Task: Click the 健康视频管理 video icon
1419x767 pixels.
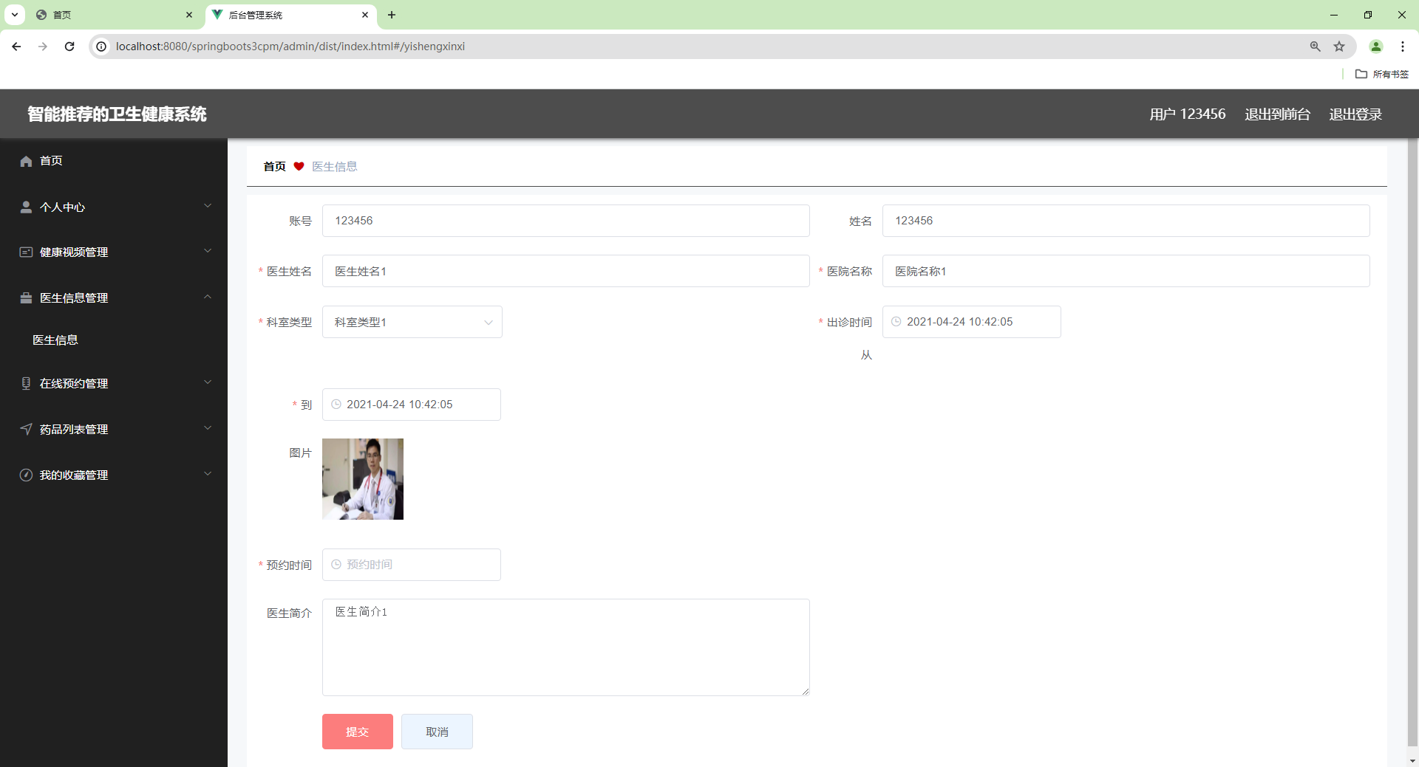Action: pyautogui.click(x=25, y=252)
